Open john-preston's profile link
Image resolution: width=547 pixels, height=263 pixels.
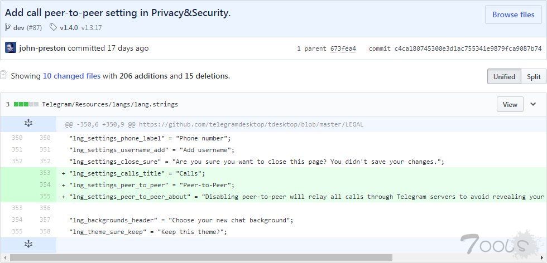42,48
